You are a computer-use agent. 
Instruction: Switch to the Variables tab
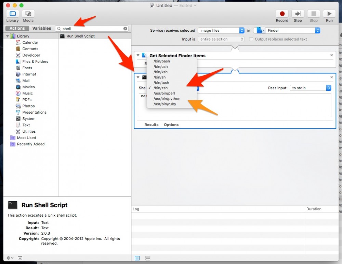click(x=41, y=28)
